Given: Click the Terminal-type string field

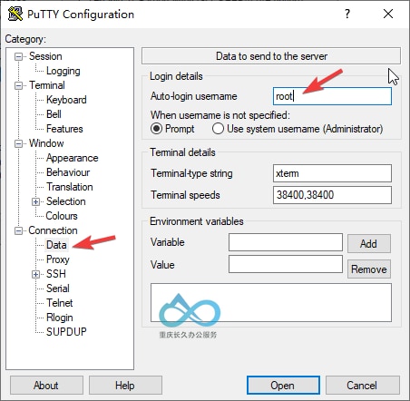Looking at the screenshot, I should 332,173.
